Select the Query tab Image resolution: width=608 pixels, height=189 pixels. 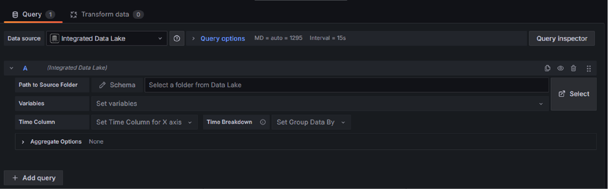pyautogui.click(x=33, y=14)
